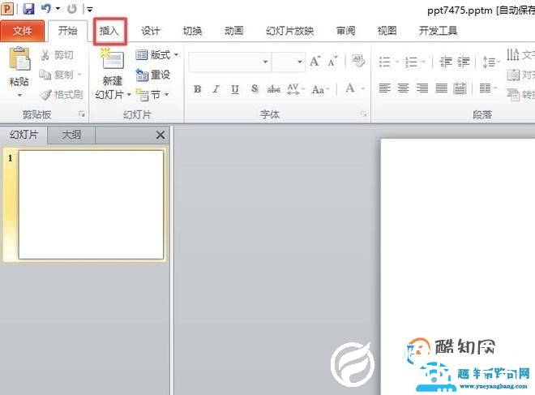
Task: Open the 节 (Section) dropdown
Action: pyautogui.click(x=152, y=95)
